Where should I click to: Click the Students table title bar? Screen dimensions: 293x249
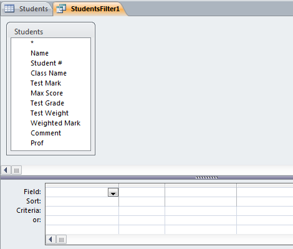(50, 31)
